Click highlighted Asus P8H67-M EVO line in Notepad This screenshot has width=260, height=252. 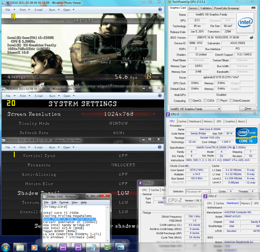click(x=69, y=219)
